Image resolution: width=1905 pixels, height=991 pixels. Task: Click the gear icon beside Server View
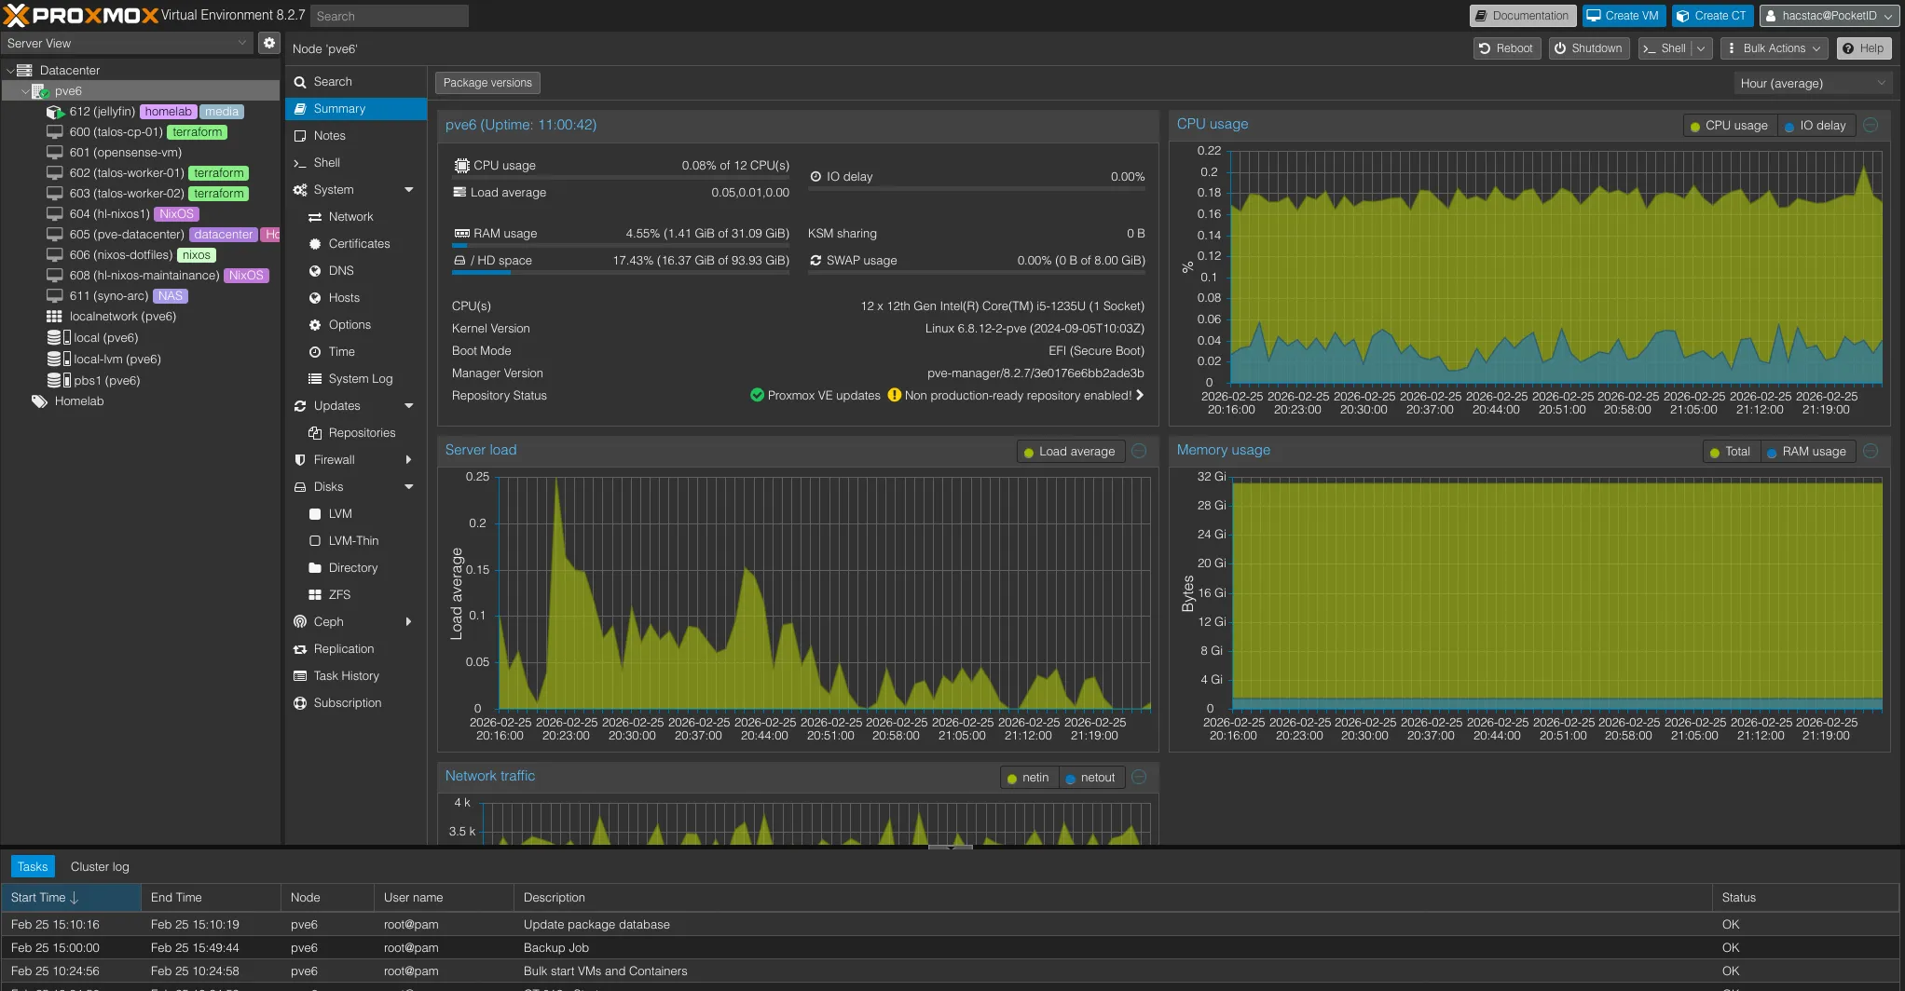(x=268, y=43)
